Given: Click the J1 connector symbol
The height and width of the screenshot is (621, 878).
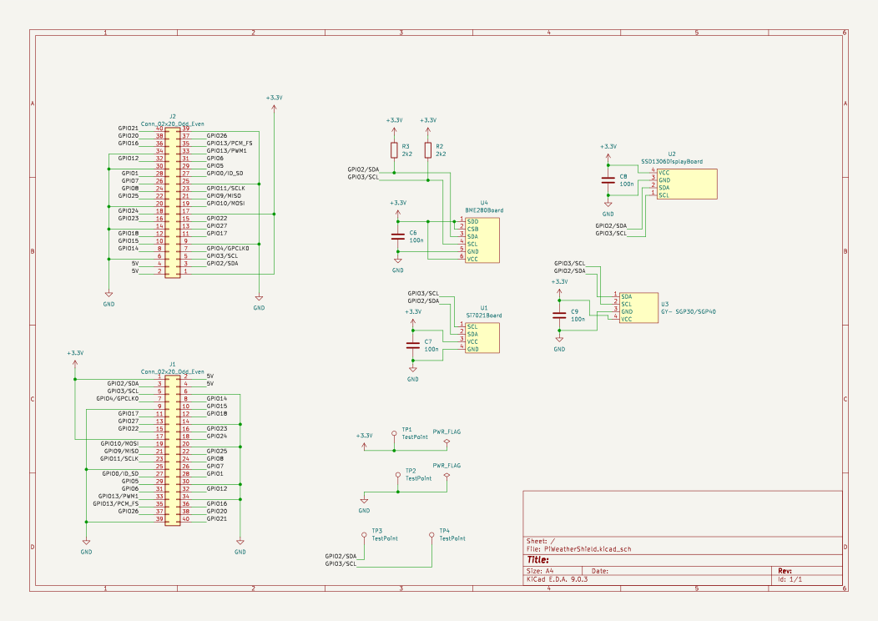Looking at the screenshot, I should pos(172,450).
